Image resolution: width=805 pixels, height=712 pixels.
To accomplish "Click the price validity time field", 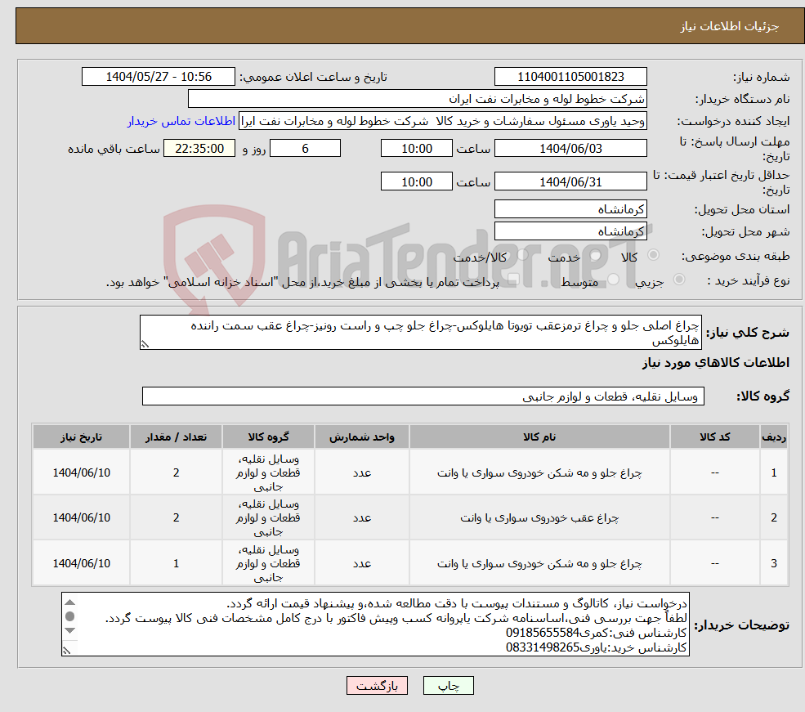I will 416,181.
